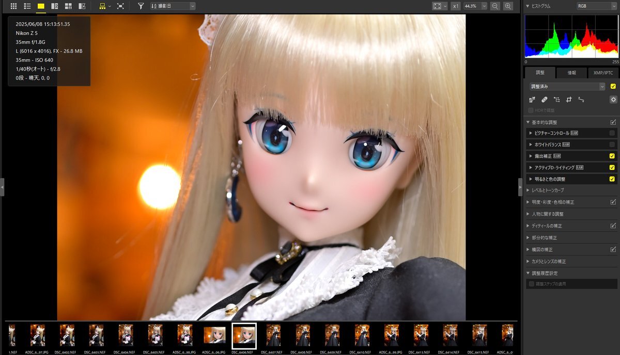
Task: Open the filter funnel options
Action: click(141, 6)
